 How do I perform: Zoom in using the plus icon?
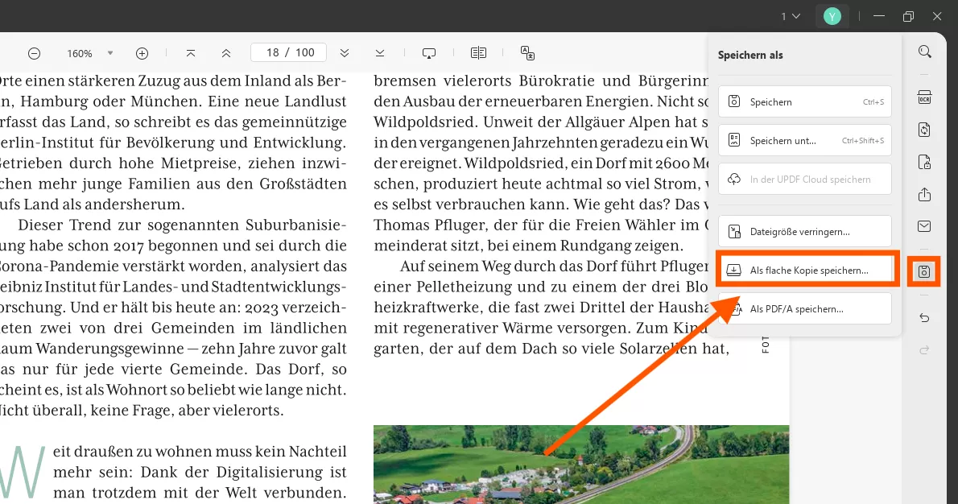142,52
